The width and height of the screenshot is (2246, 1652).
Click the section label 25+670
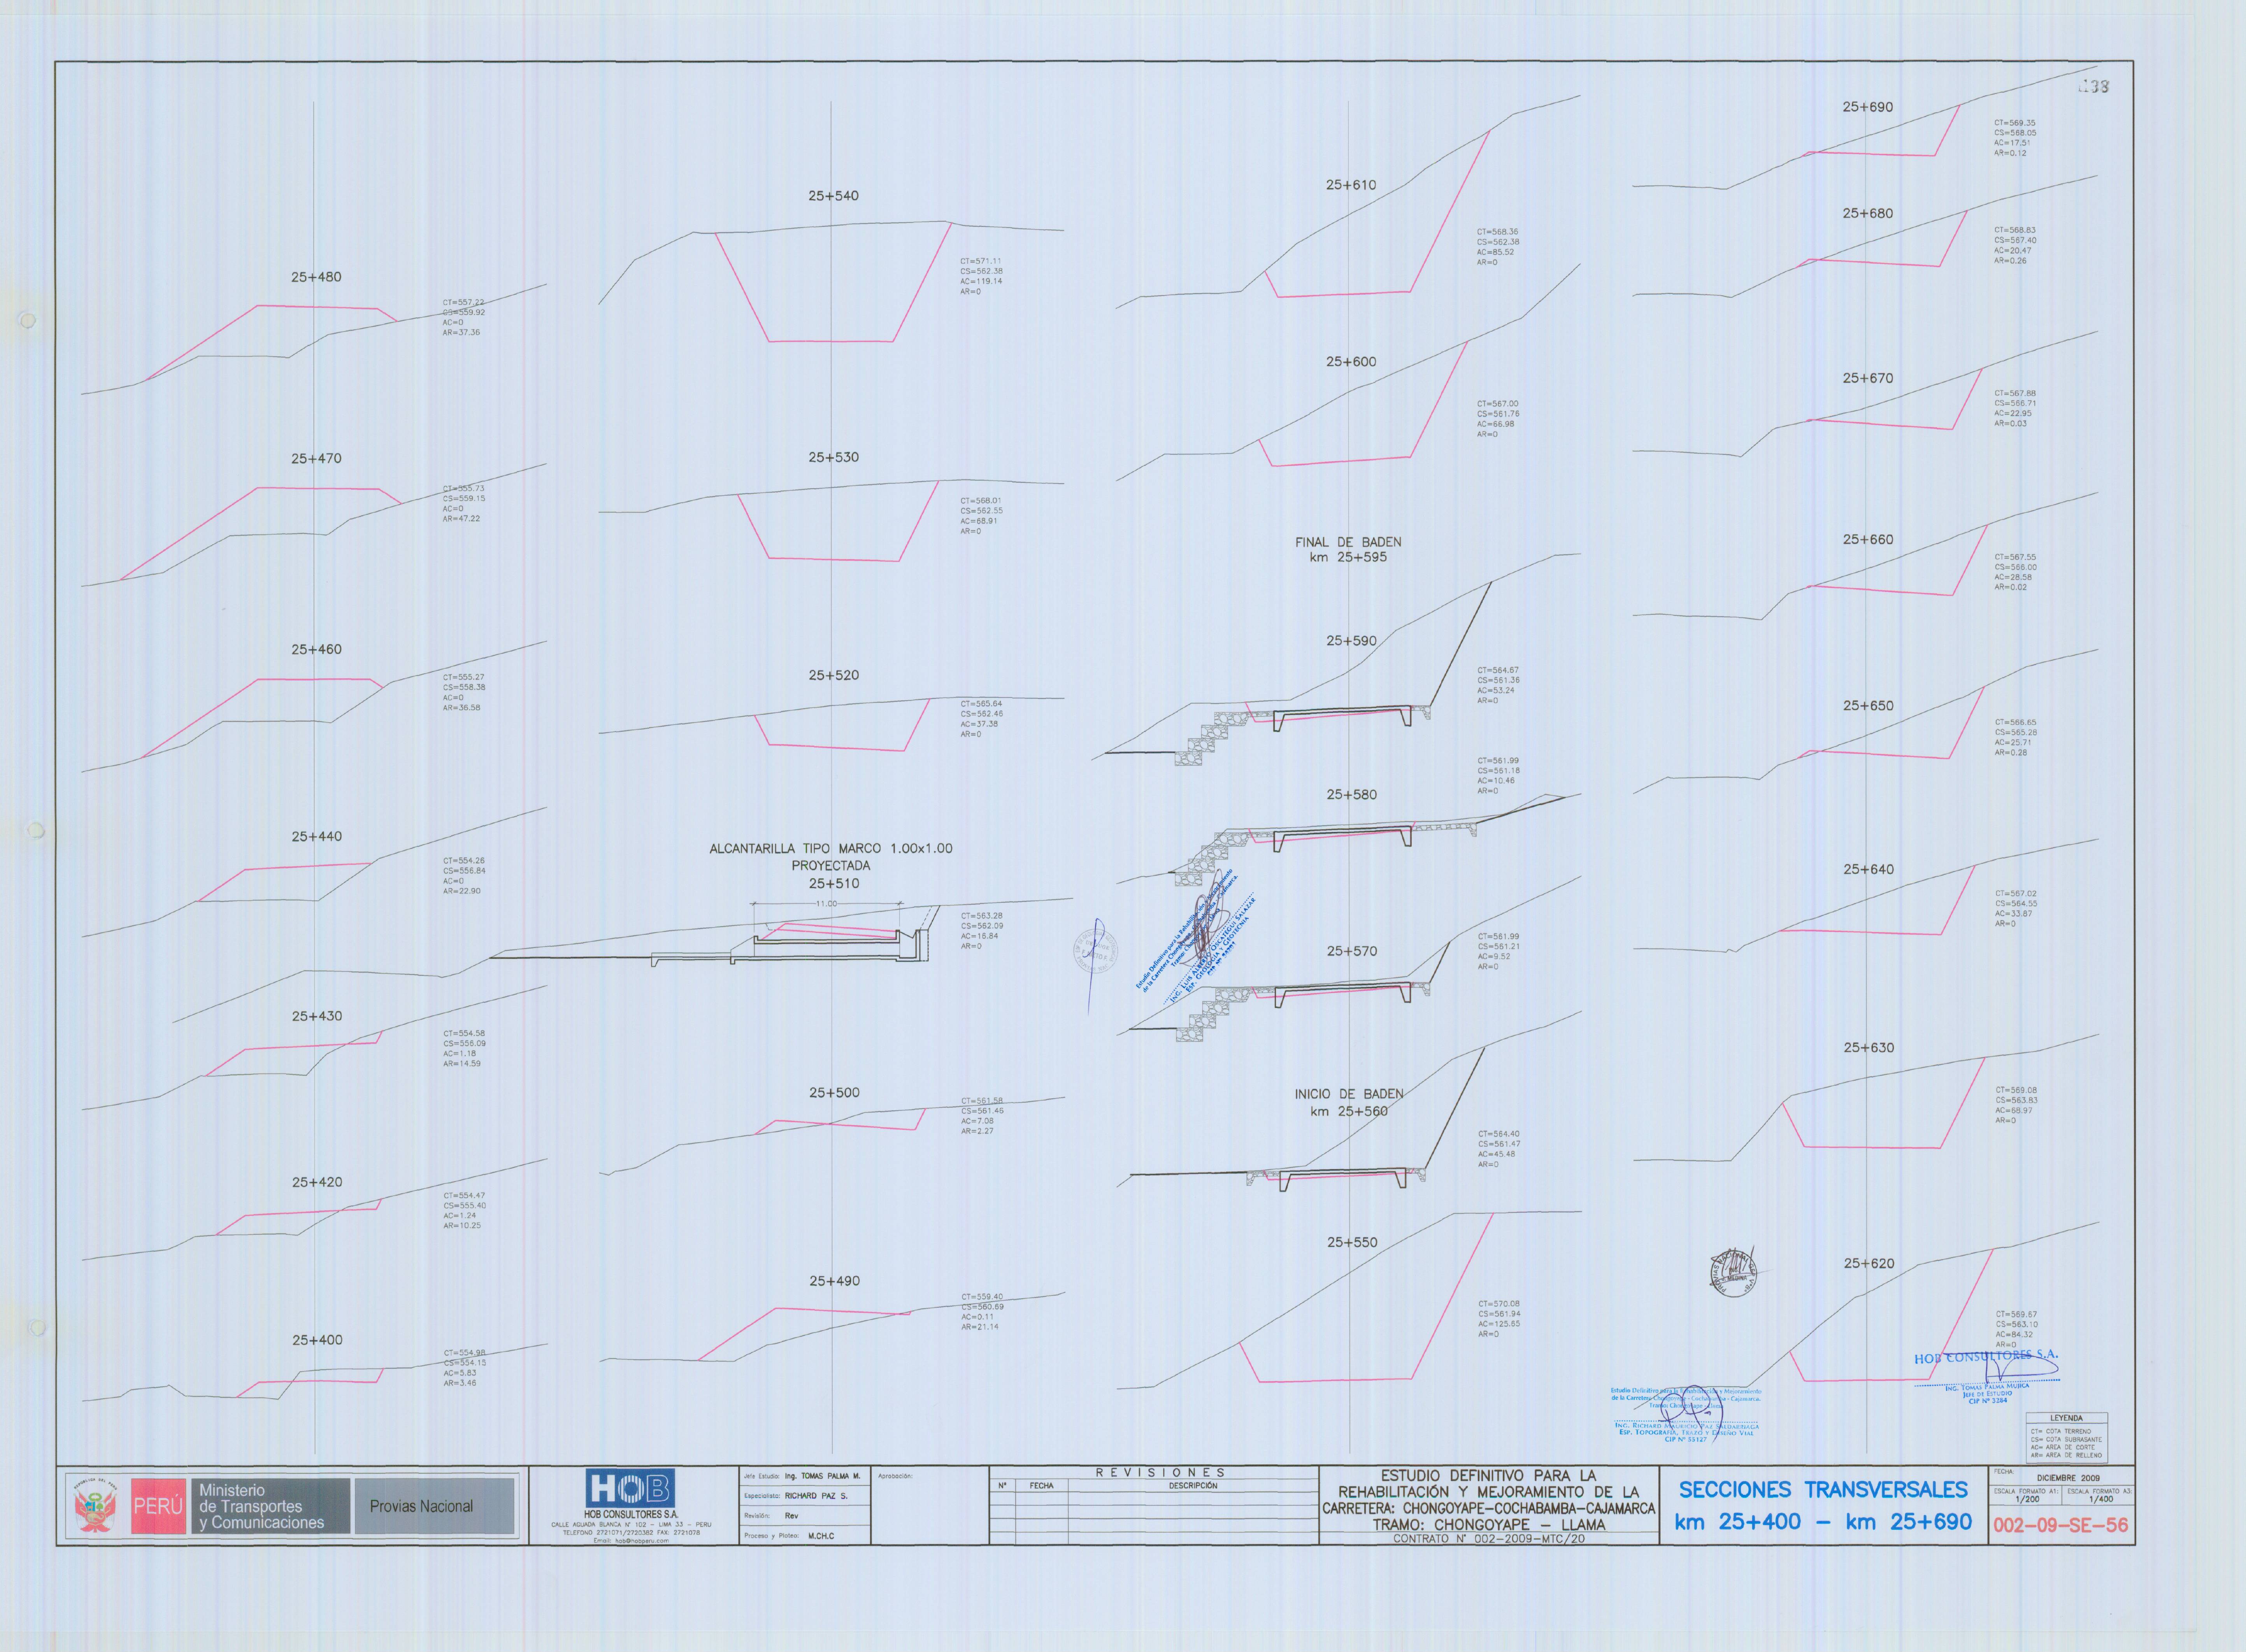[1867, 378]
